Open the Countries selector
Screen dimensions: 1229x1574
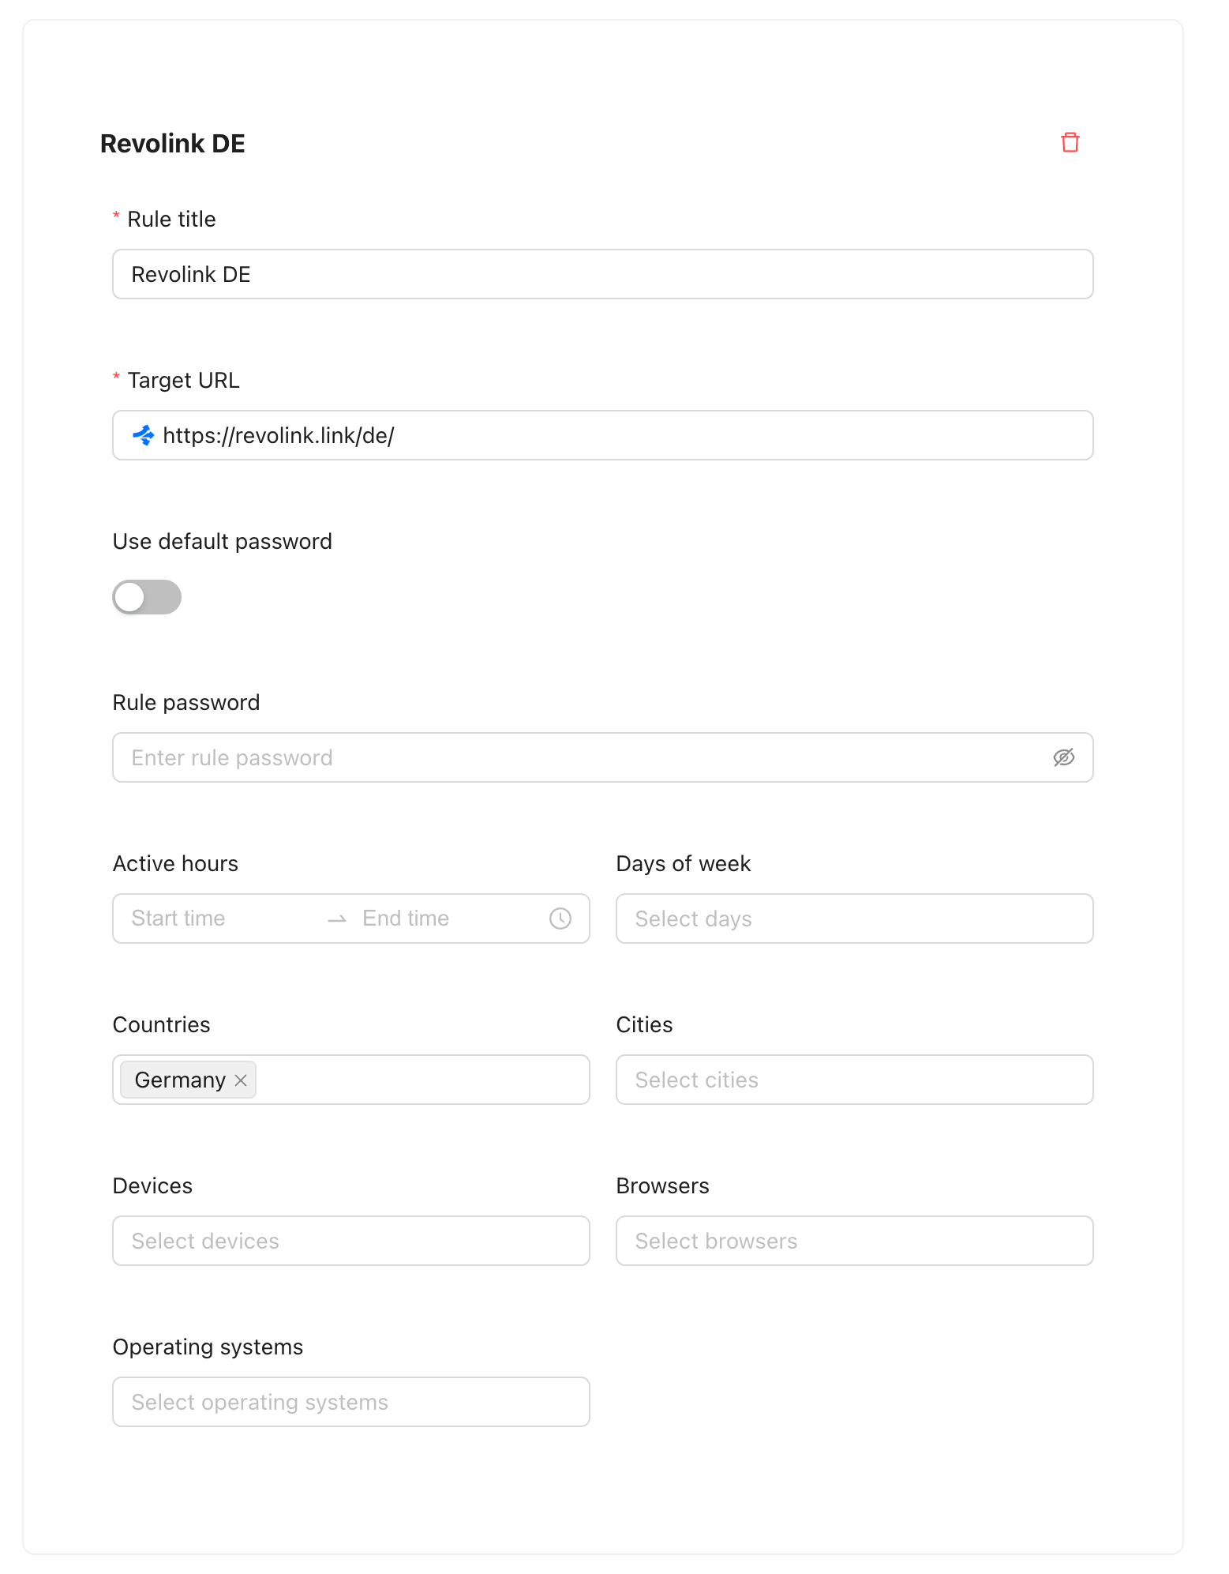351,1080
